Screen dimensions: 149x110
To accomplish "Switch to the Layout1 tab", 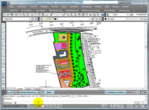I will 28,89.
